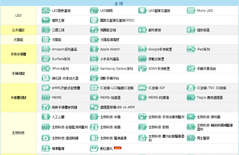Screen dimensions: 239x155
Task: Open the iPhone系列 link
Action: pos(60,69)
